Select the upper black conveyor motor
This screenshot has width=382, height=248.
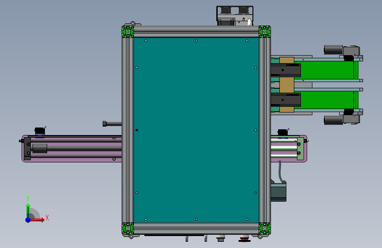[333, 50]
